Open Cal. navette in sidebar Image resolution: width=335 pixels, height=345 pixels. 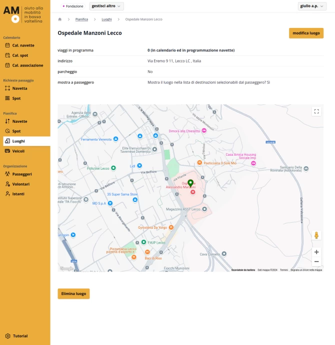pos(23,45)
